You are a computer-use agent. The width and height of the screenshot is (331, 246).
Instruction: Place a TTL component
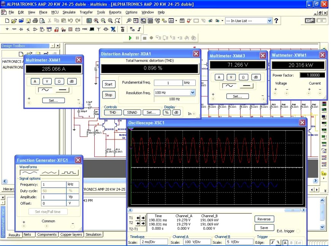42,29
